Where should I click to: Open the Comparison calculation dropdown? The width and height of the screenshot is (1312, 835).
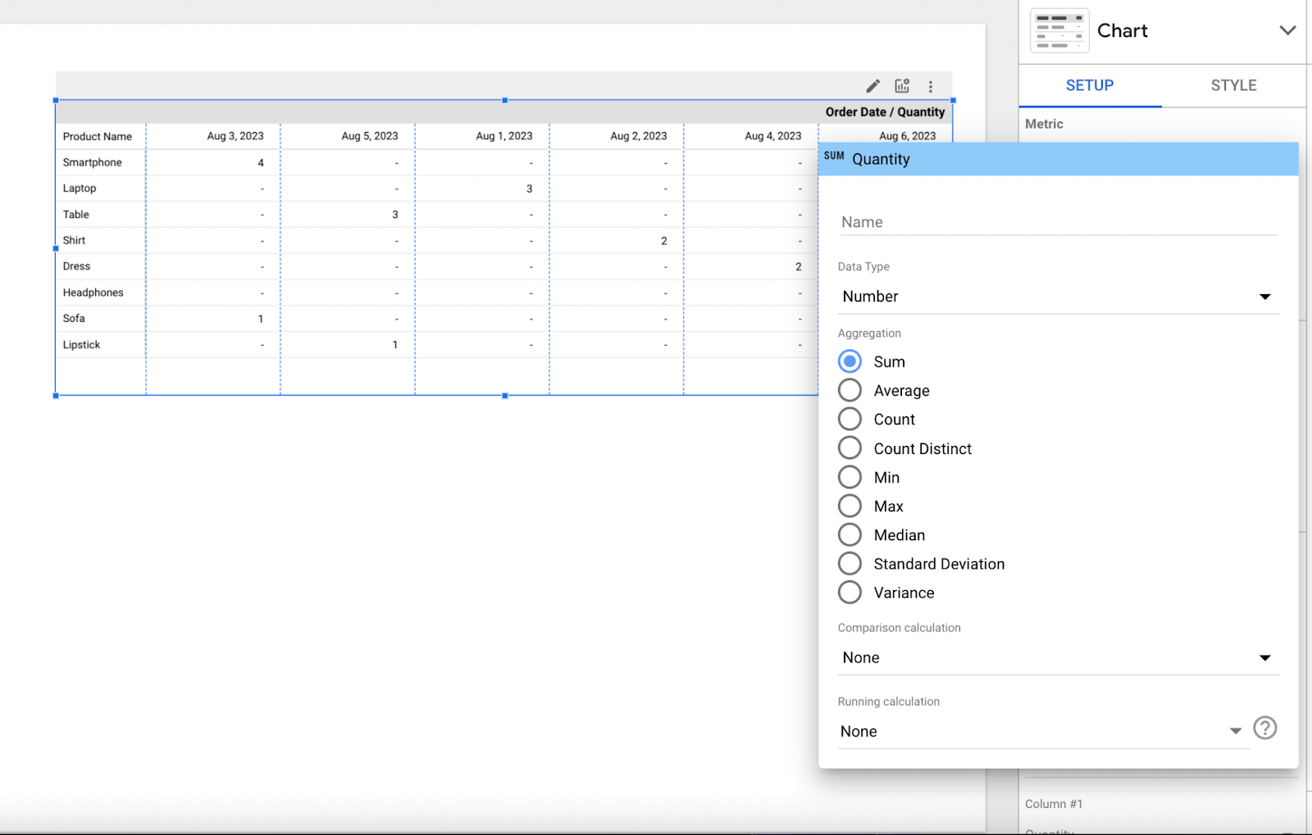point(1265,657)
